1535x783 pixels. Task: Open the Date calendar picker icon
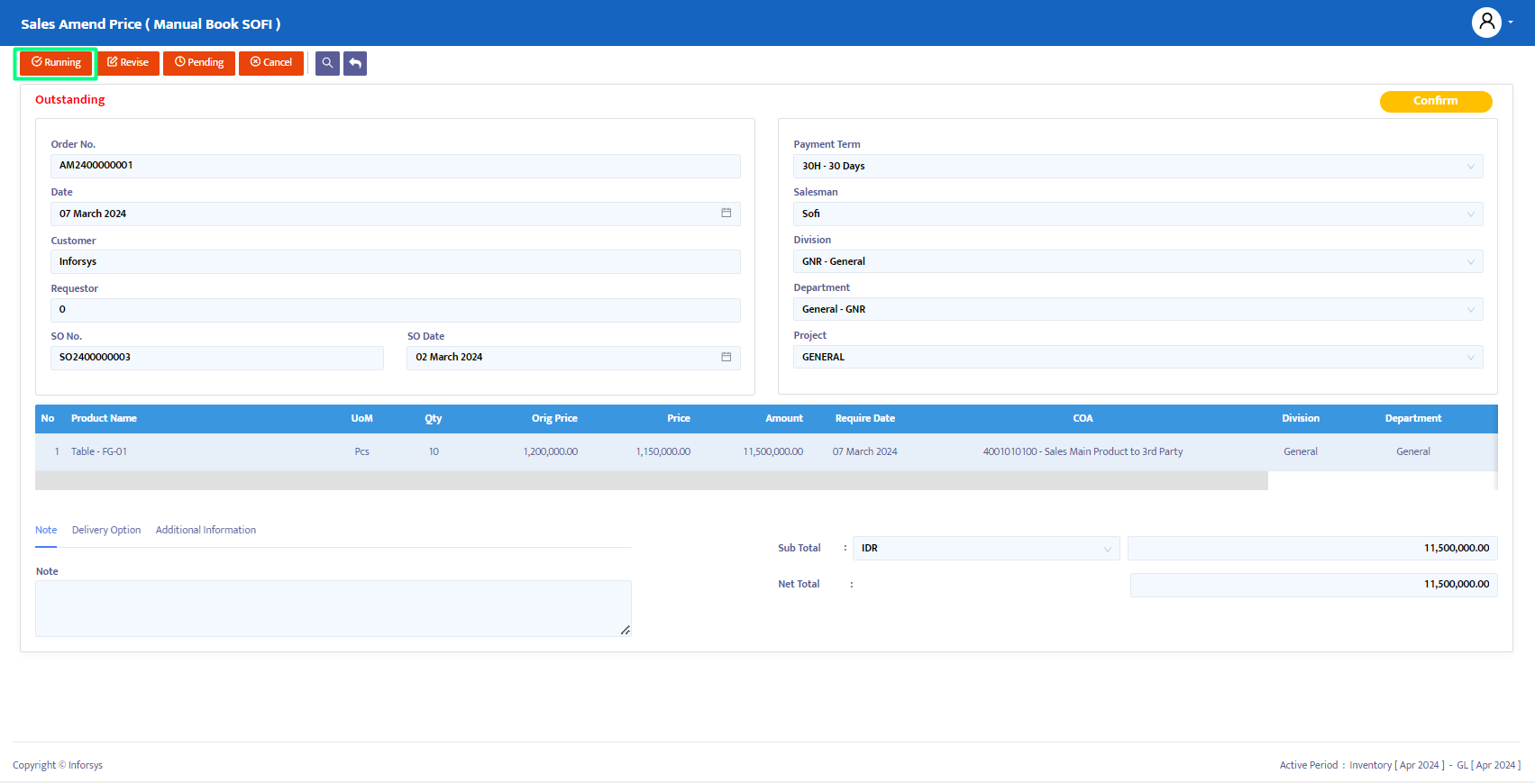point(726,214)
